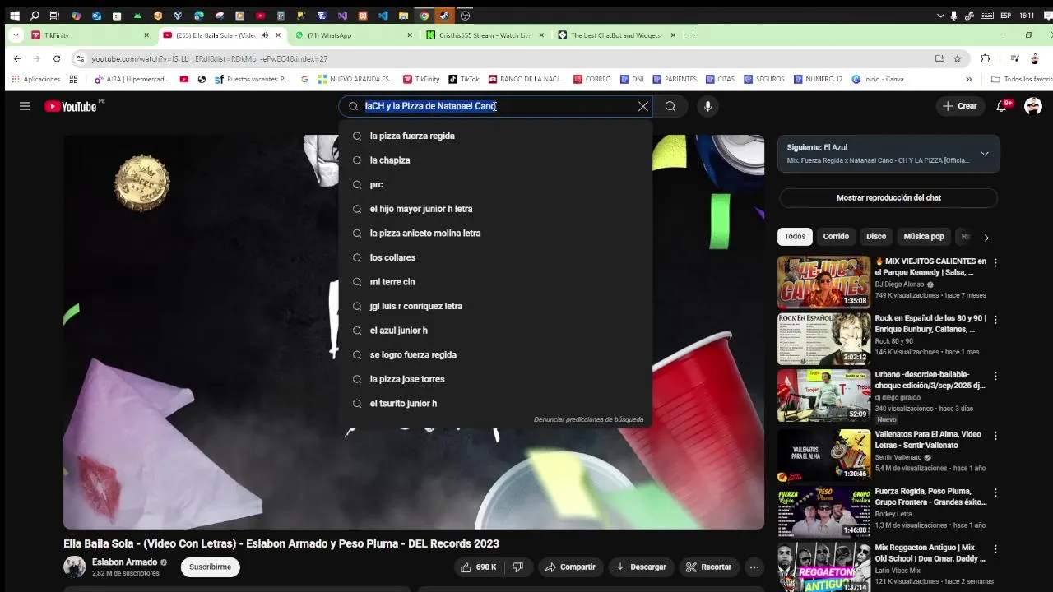The height and width of the screenshot is (592, 1053).
Task: Click the magnifier search submit button
Action: click(x=670, y=106)
